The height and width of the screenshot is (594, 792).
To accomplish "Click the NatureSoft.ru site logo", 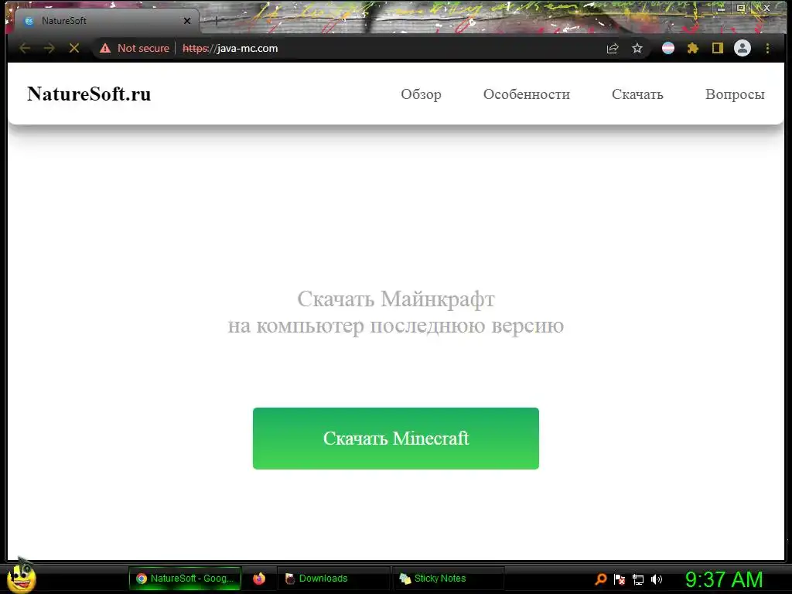I will pos(89,94).
